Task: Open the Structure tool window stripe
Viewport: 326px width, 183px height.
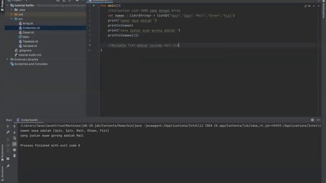Action: (x=2, y=174)
